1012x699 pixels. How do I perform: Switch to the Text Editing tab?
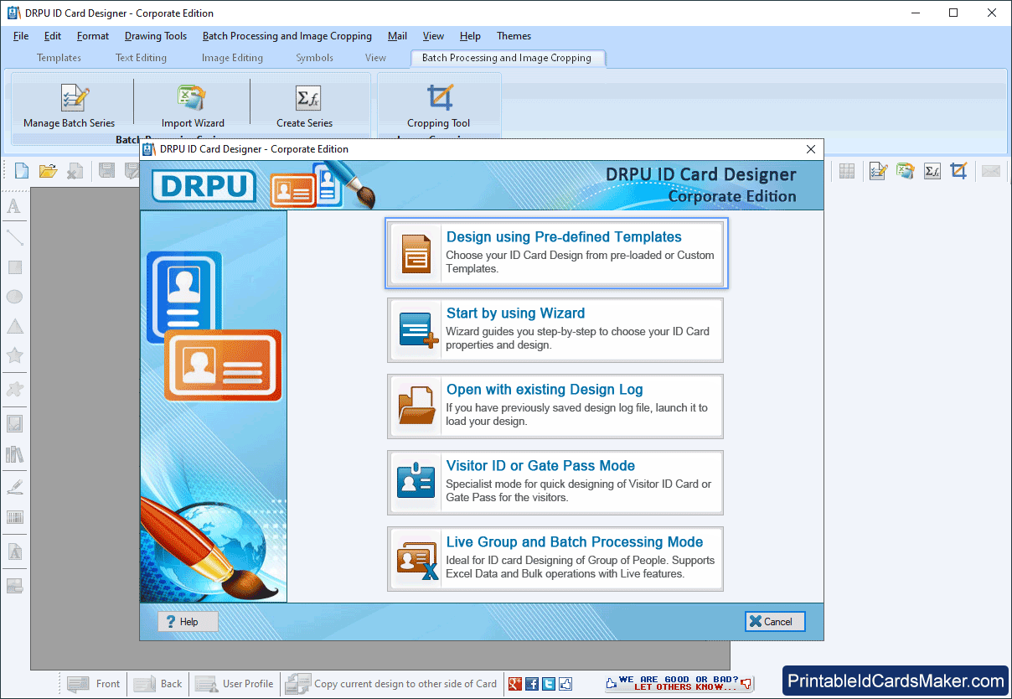click(x=142, y=58)
